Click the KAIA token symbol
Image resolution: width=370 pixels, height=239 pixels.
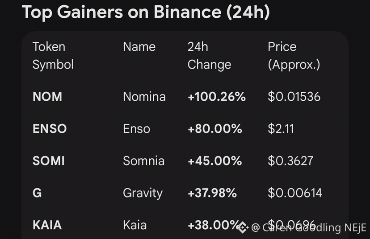click(47, 225)
